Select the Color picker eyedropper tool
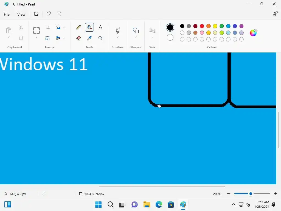Image resolution: width=281 pixels, height=211 pixels. click(x=89, y=38)
